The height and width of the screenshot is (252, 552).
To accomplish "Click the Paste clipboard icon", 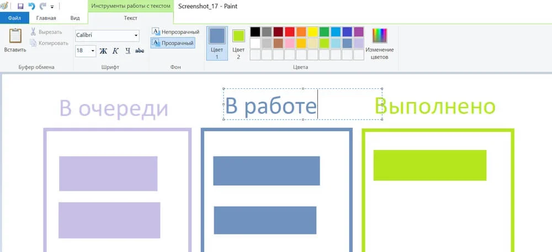I will pyautogui.click(x=15, y=35).
